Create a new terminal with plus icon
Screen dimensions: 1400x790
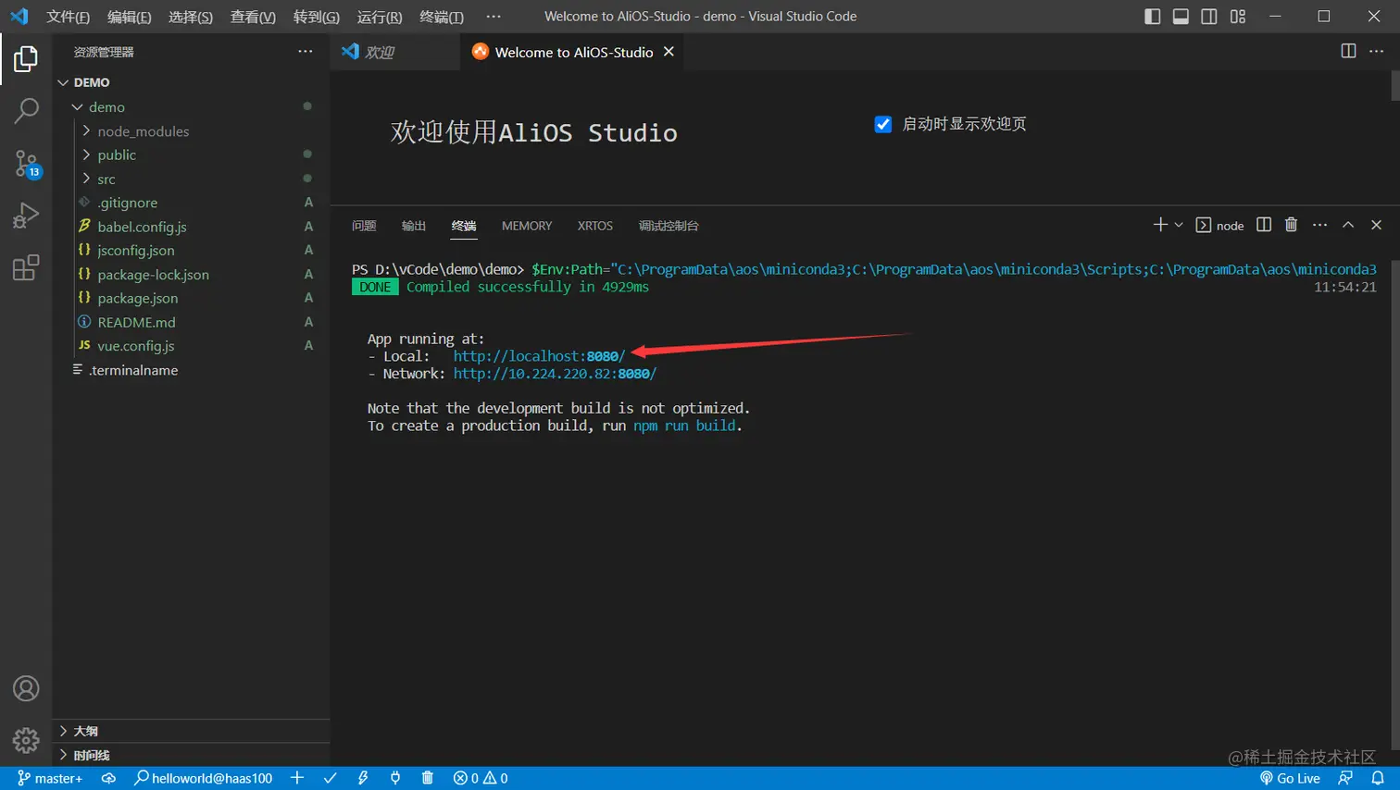click(x=1159, y=225)
